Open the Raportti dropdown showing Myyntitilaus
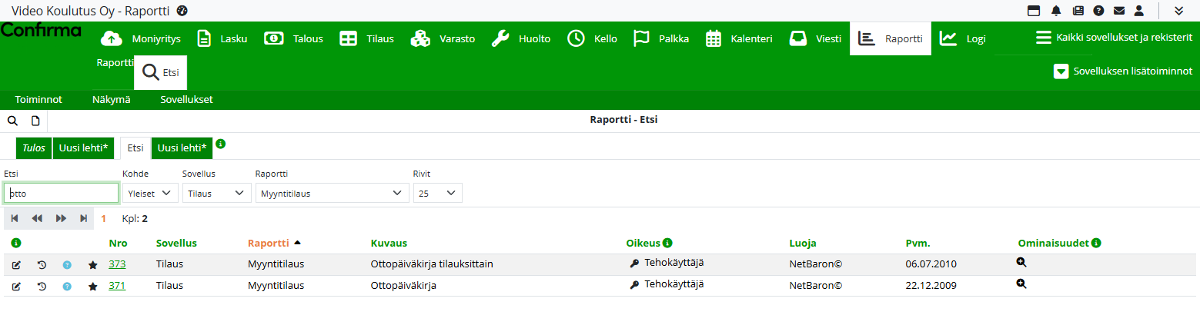Screen dimensions: 1200x315 [x=332, y=194]
